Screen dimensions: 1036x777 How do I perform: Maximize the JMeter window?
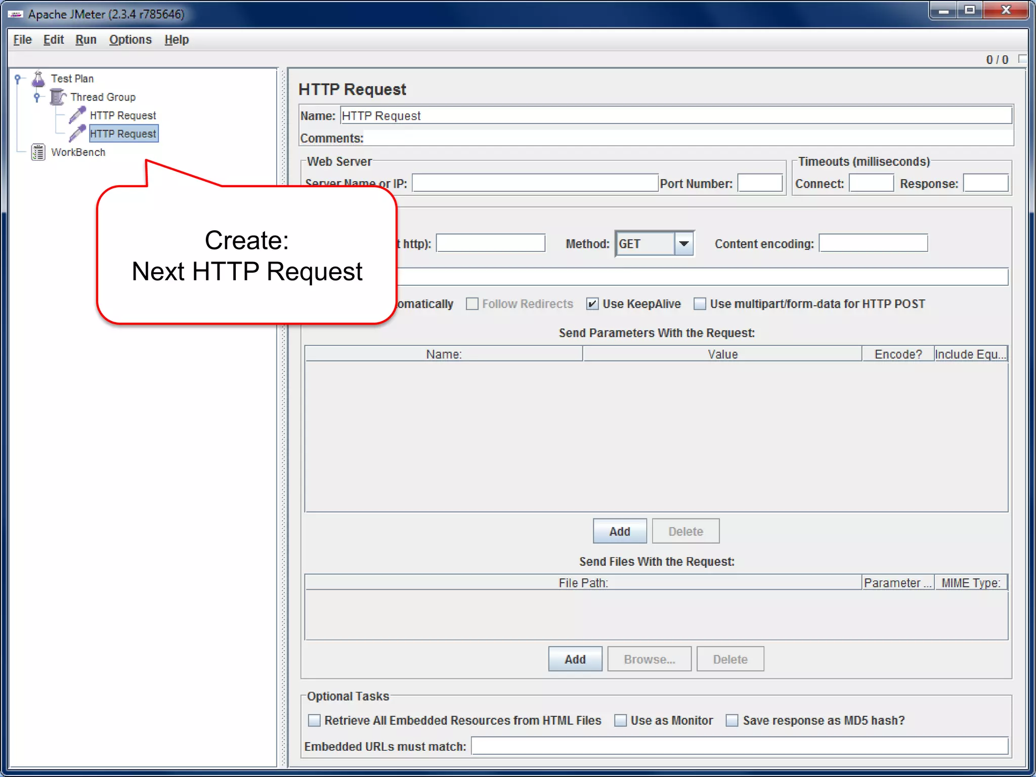970,10
